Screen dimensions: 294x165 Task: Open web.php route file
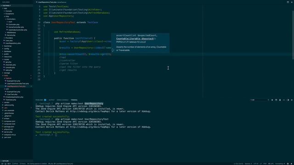[x=9, y=70]
